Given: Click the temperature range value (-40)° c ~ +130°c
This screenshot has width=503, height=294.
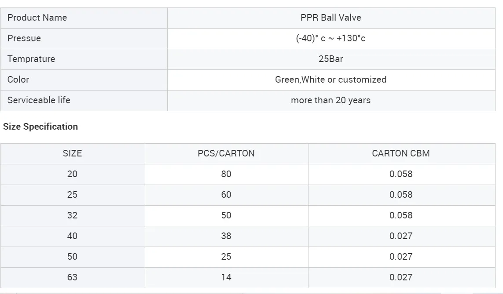Looking at the screenshot, I should (331, 39).
